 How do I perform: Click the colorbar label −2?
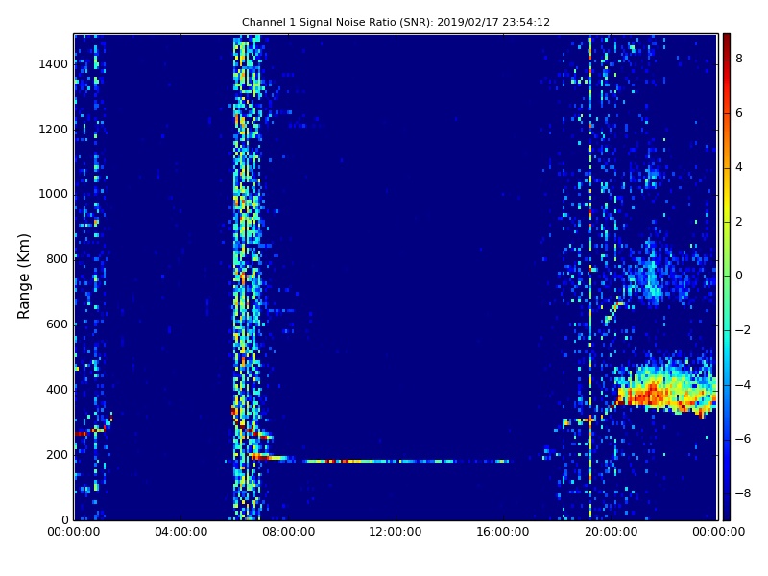(743, 330)
